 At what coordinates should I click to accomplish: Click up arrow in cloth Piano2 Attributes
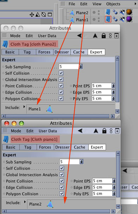point(95,36)
